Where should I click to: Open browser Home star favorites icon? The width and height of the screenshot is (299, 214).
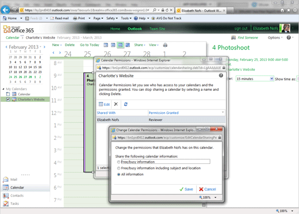289,10
